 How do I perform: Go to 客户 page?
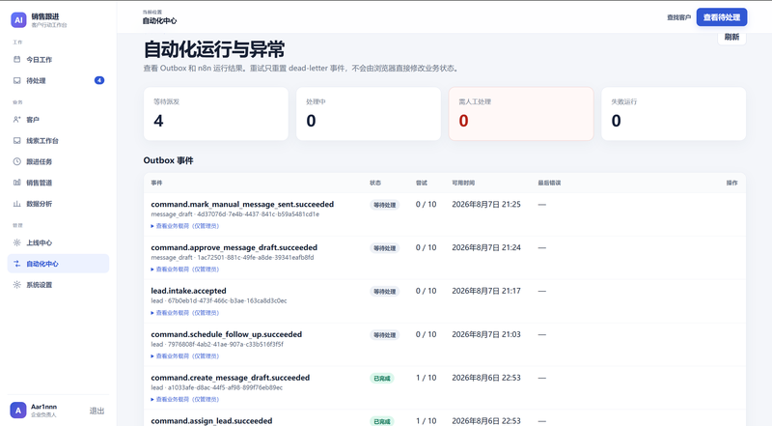pos(58,120)
